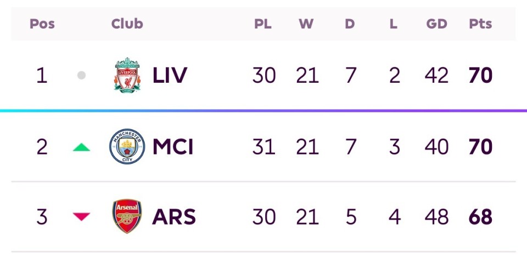Click the PL column header
Screen dimensions: 527x258
tap(263, 24)
